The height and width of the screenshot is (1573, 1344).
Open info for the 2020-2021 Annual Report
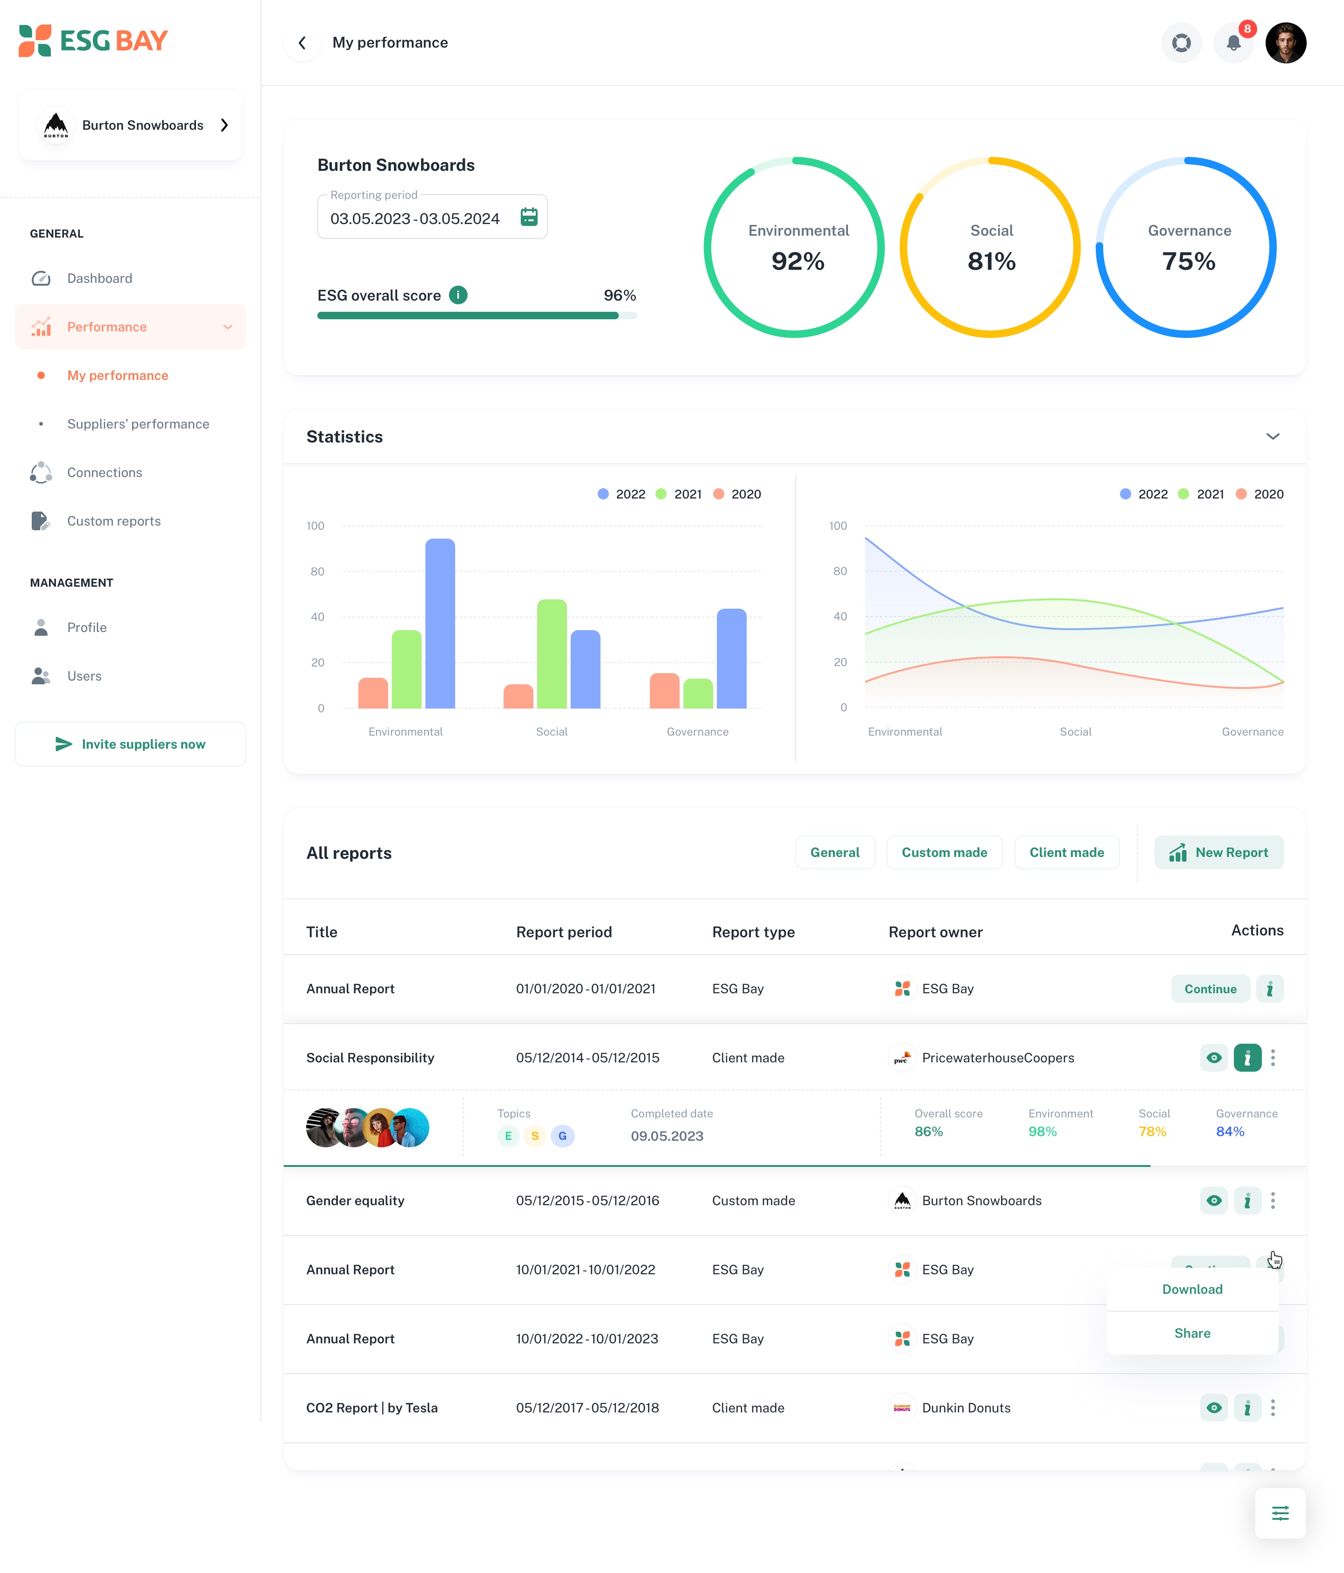[x=1270, y=989]
